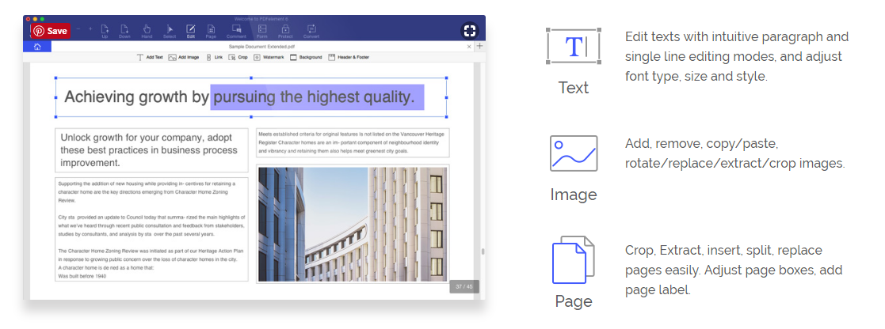Click Add Image in edit toolbar
885x329 pixels.
point(184,58)
